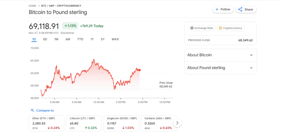Open the Share button
The height and width of the screenshot is (135, 281).
pos(246,10)
